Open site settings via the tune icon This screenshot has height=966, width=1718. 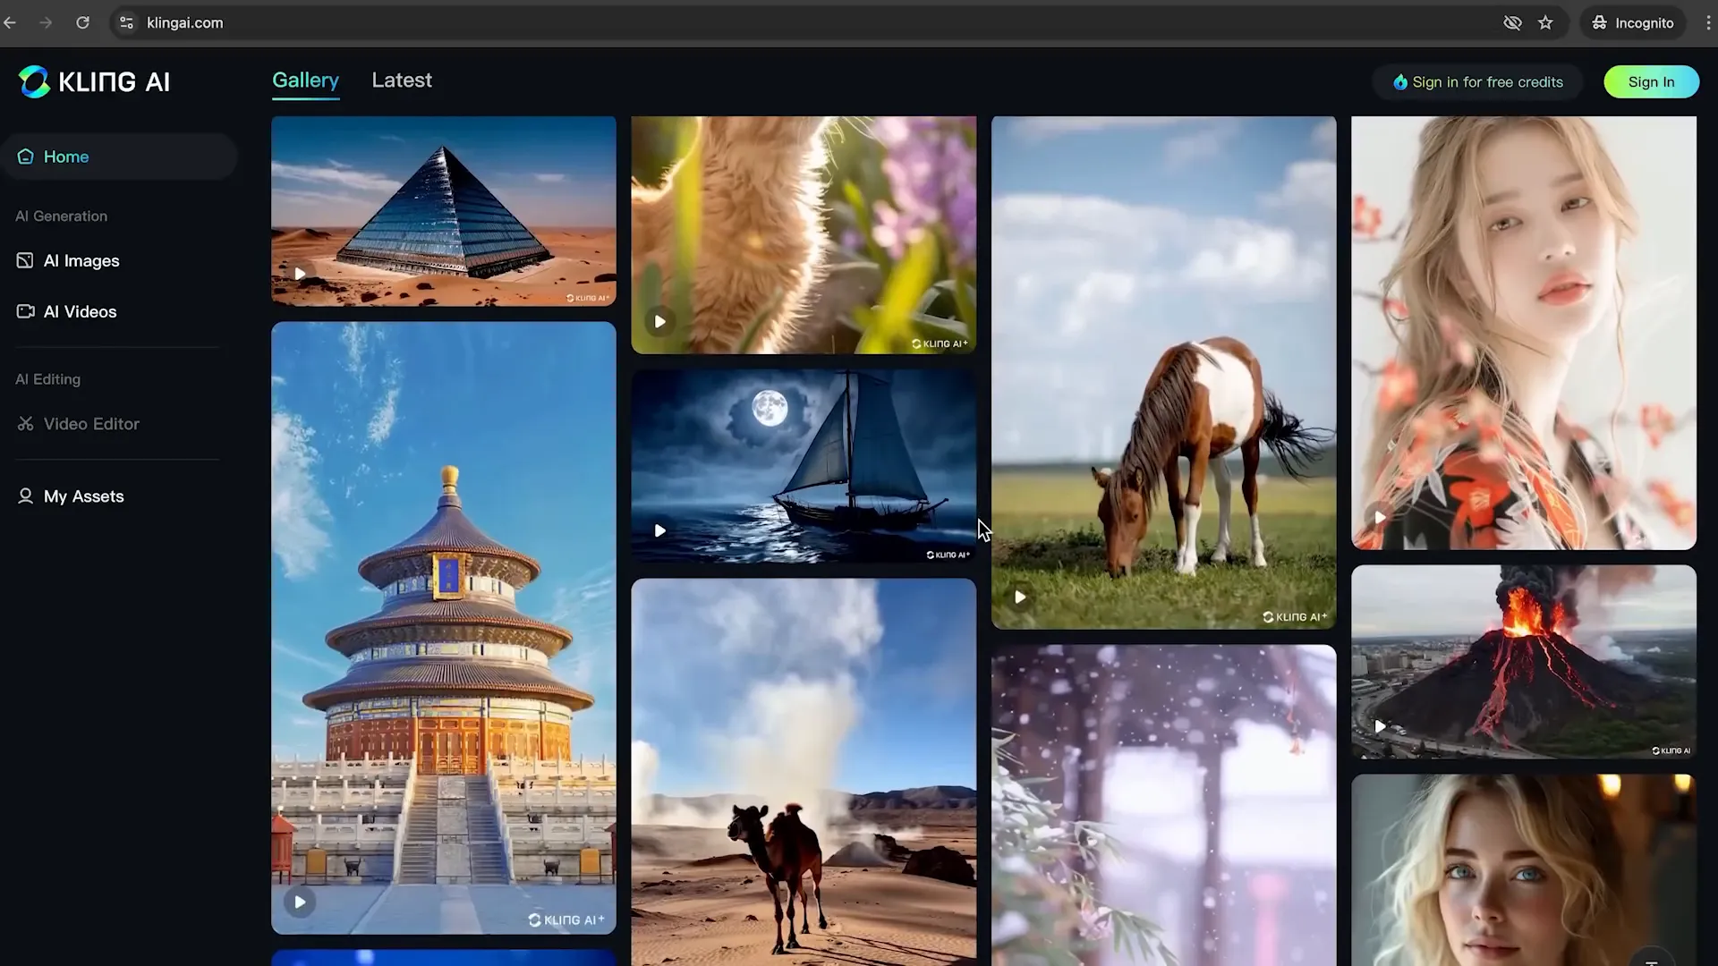126,22
